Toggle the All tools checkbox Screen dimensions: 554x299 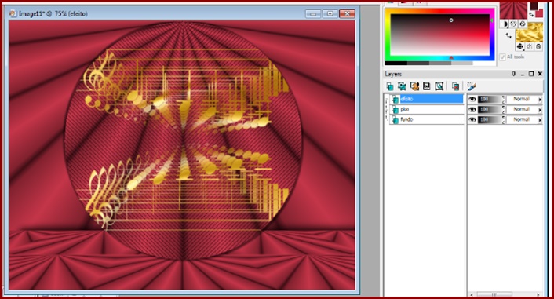(502, 57)
